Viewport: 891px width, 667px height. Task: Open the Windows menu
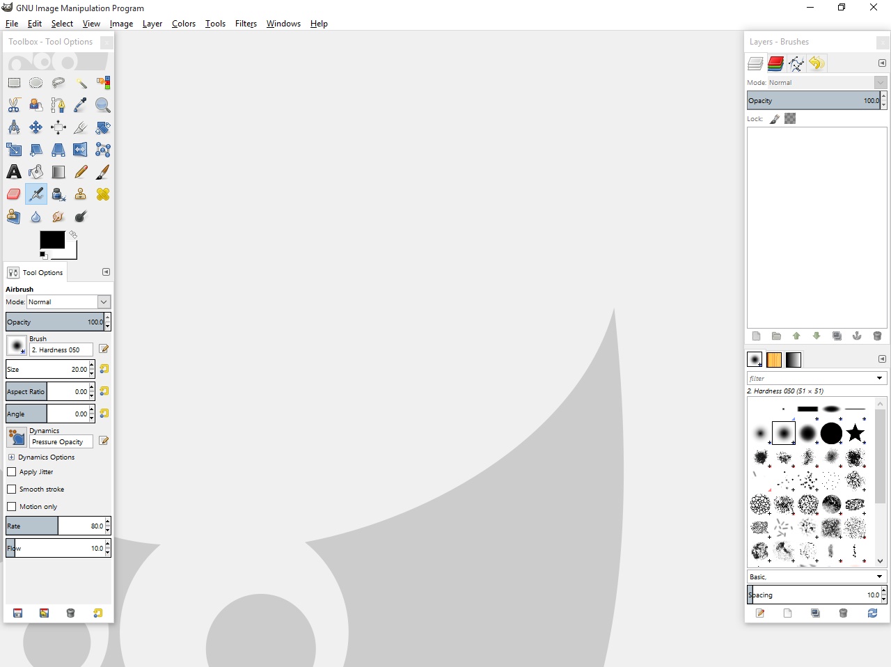(x=283, y=24)
